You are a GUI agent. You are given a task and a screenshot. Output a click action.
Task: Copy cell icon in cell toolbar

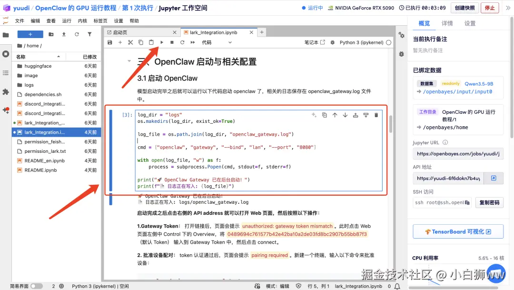tap(325, 115)
